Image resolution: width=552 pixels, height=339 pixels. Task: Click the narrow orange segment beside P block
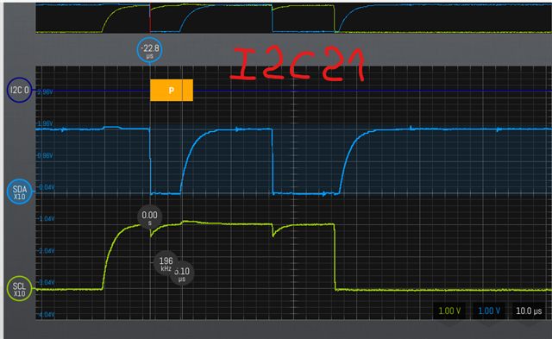tap(188, 90)
